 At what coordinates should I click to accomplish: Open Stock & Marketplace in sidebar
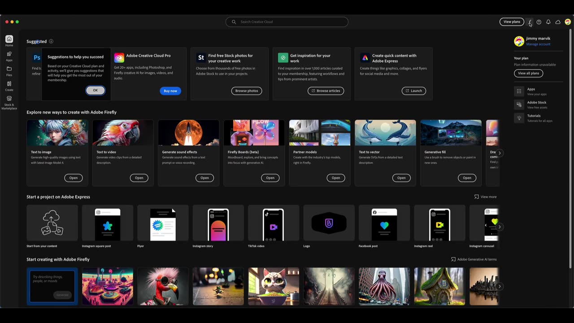coord(9,102)
